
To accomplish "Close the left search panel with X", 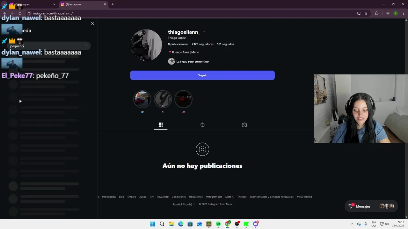I will point(93,24).
